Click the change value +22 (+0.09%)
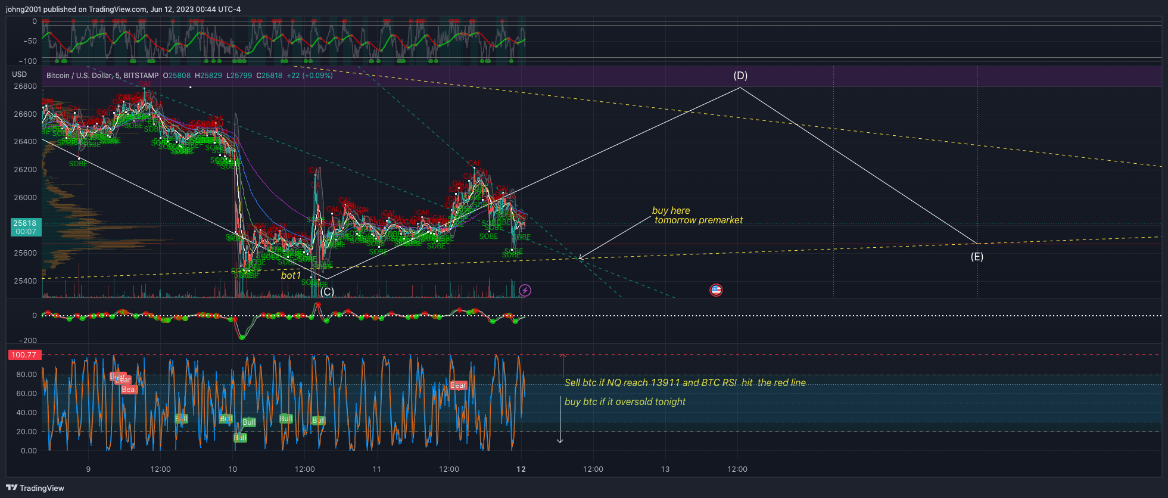1168x498 pixels. click(x=310, y=76)
